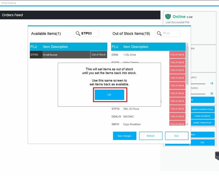Click Update Trading Hours in side panel
Screen dimensions: 219x176
[x=202, y=123]
